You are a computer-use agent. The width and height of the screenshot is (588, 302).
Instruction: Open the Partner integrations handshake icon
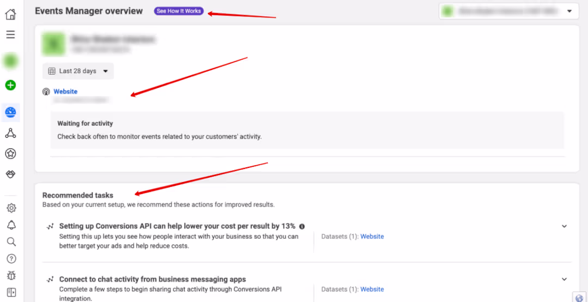pos(10,174)
